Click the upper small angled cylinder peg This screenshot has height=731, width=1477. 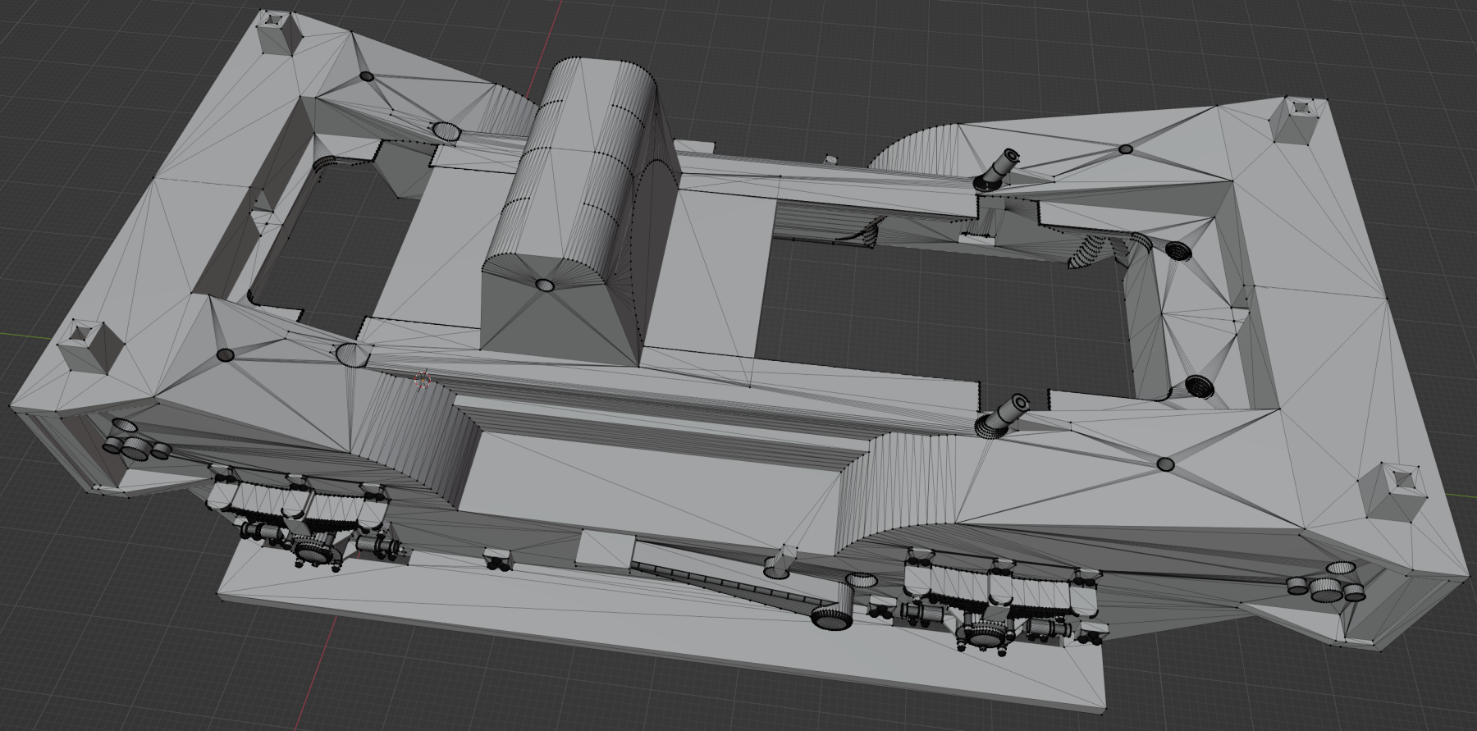pos(998,170)
